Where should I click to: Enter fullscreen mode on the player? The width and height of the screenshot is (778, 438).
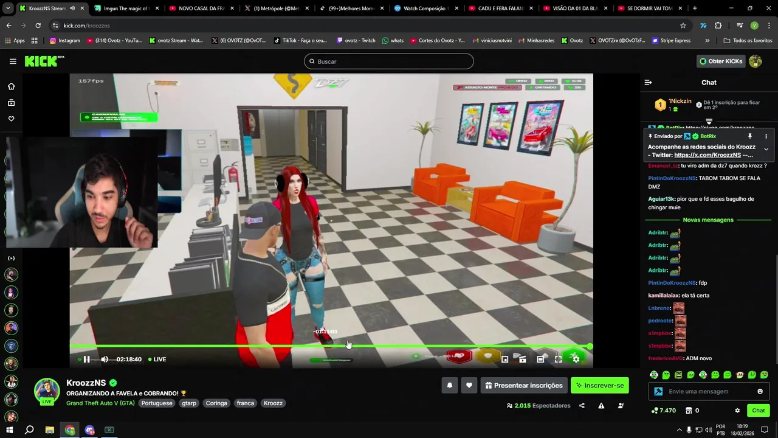coord(558,359)
